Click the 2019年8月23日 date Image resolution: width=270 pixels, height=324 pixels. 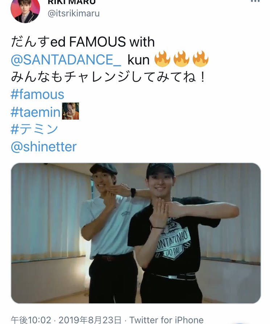click(90, 320)
